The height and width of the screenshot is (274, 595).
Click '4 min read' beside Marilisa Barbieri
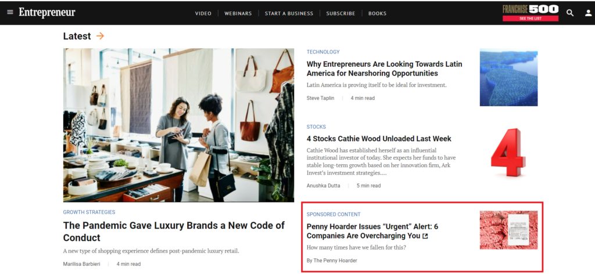[x=128, y=264]
